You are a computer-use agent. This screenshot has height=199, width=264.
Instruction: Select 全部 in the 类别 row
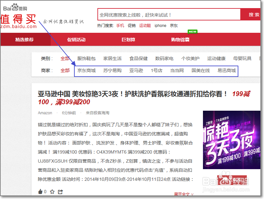click(65, 58)
